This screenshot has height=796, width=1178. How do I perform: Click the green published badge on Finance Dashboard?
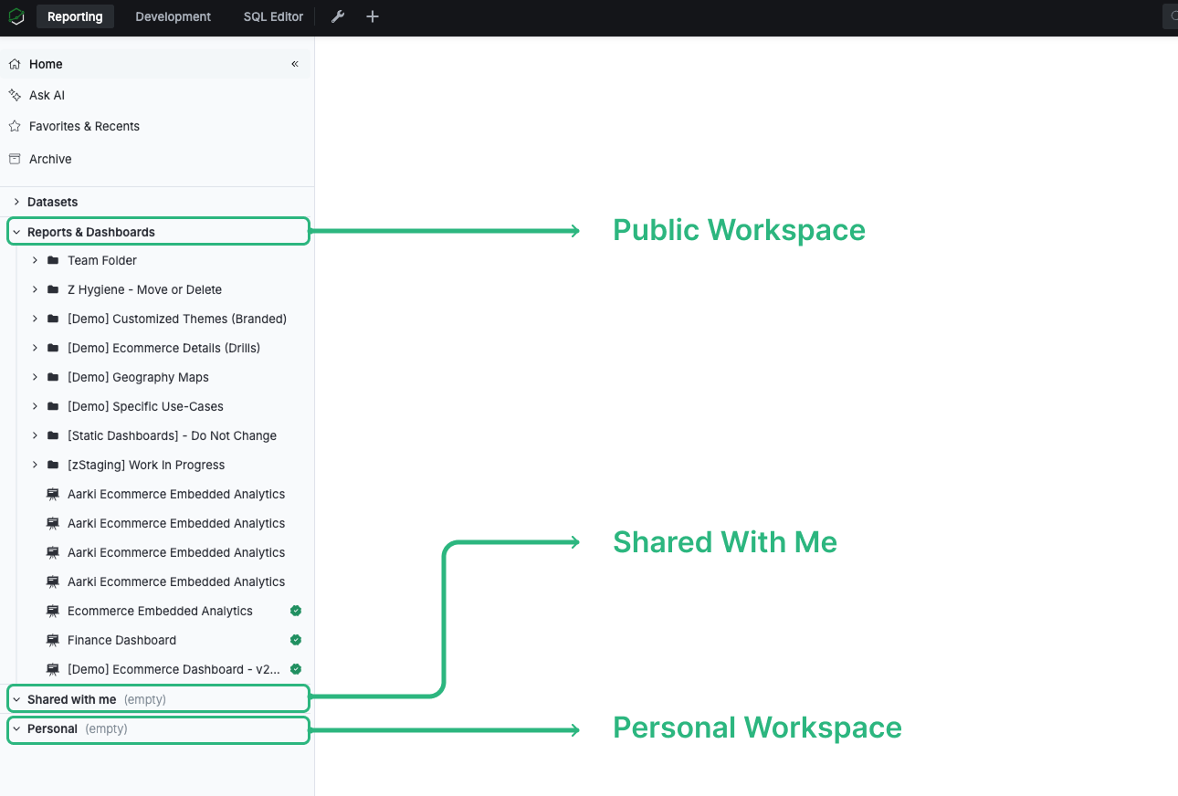295,640
